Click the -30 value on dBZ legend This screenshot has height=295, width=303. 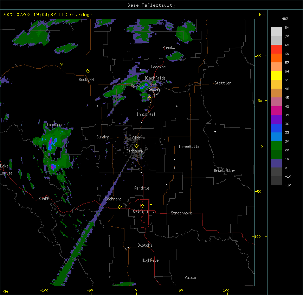[x=288, y=185]
